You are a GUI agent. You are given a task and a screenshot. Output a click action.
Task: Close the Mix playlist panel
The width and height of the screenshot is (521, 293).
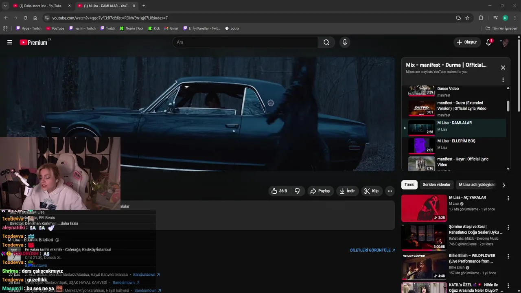coord(503,68)
